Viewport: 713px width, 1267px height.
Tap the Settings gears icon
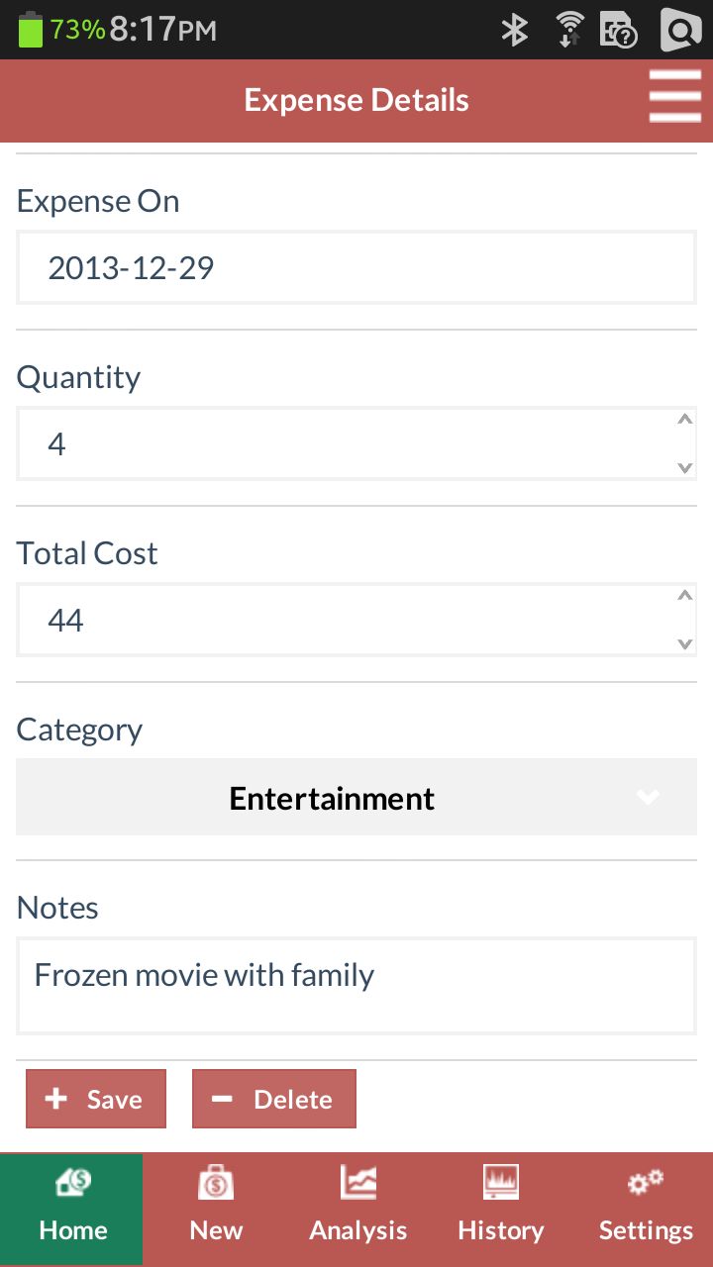(x=646, y=1182)
